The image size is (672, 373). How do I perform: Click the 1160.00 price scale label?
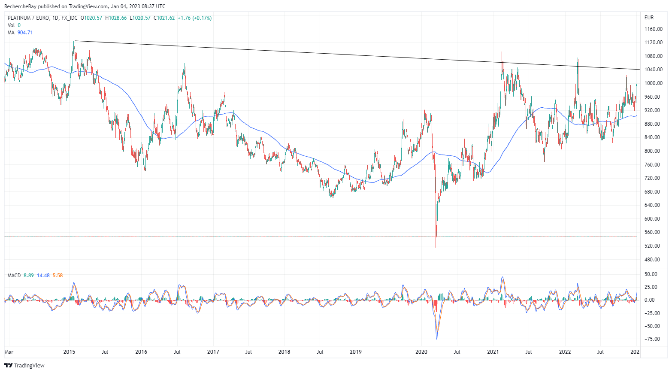(653, 29)
